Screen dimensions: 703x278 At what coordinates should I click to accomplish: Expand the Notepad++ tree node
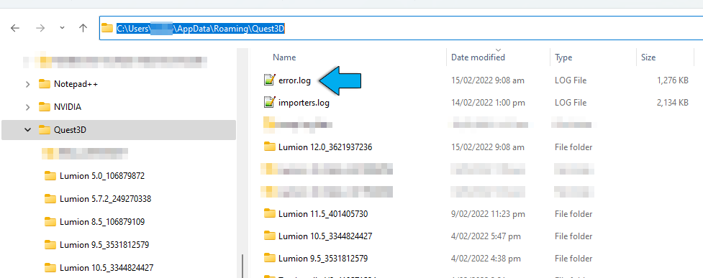point(28,84)
